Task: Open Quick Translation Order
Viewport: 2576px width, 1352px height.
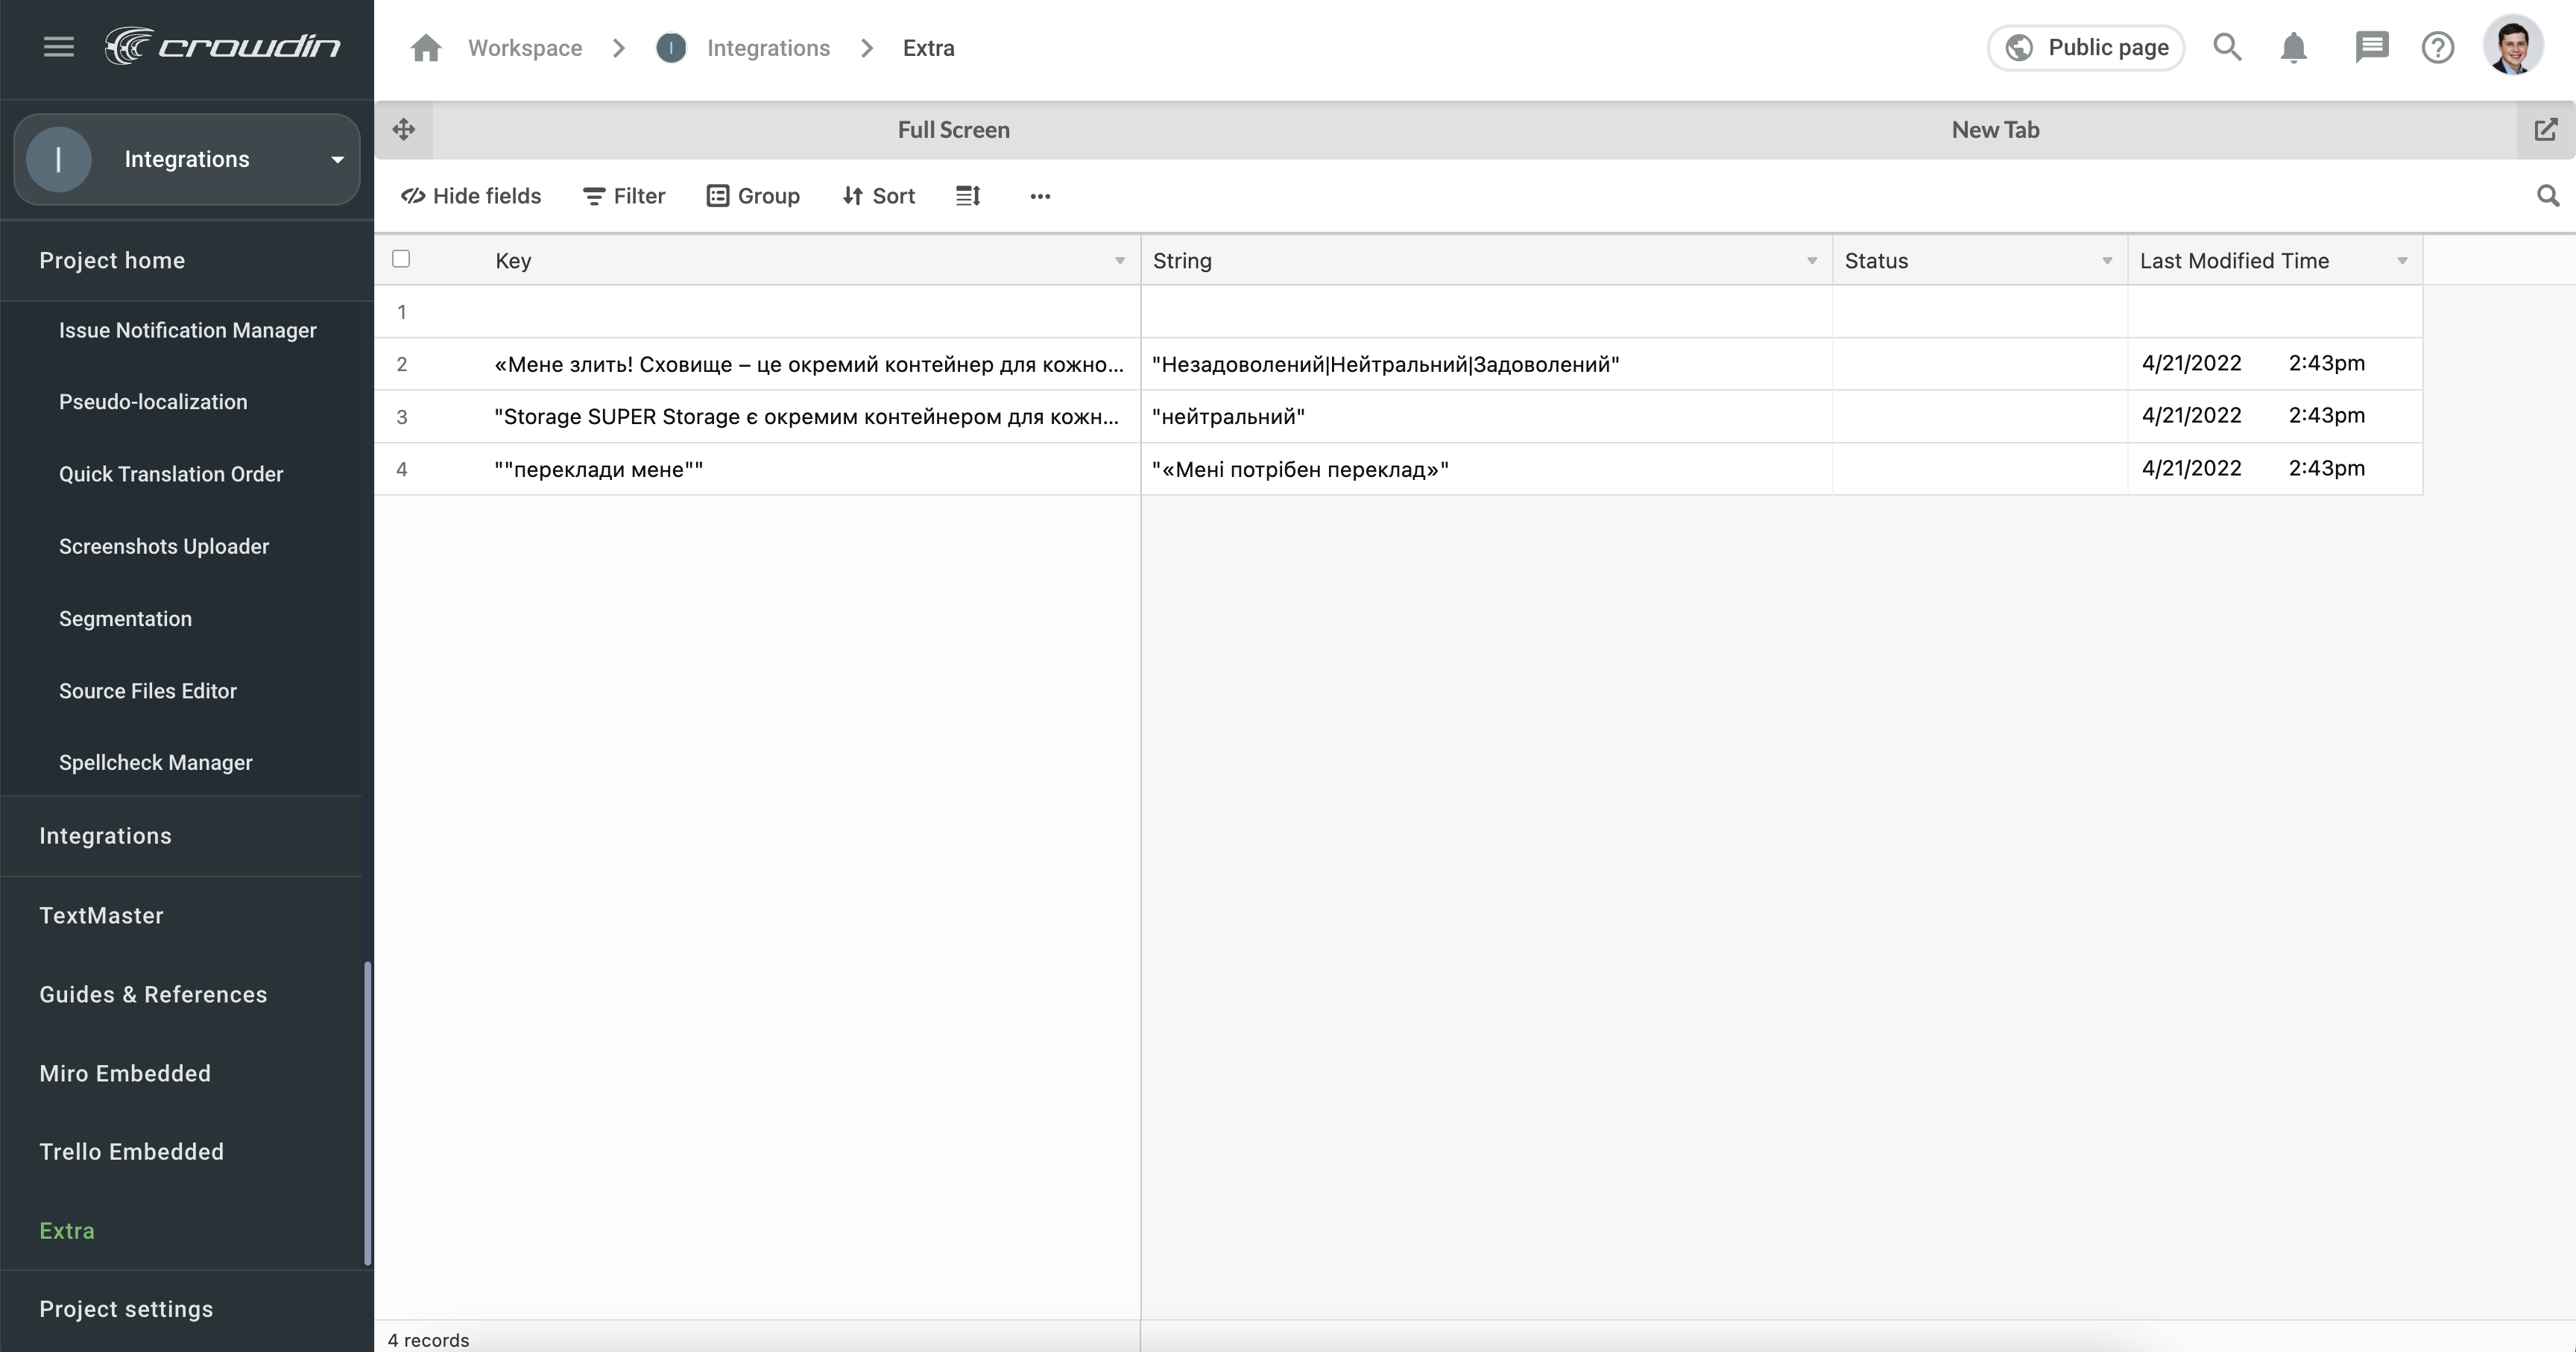Action: click(x=171, y=474)
